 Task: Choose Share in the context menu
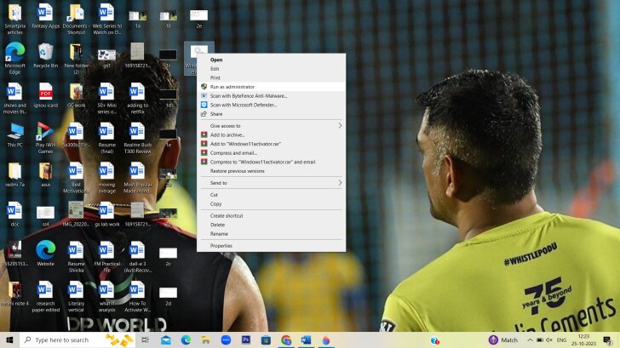[271, 114]
